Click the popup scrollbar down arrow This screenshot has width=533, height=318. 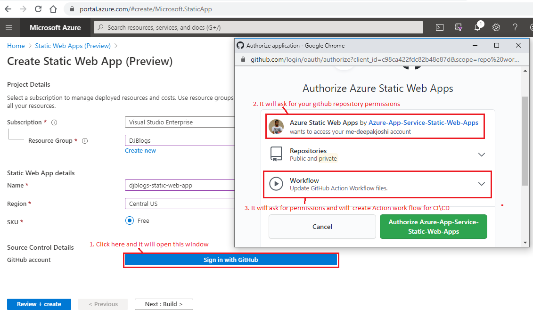[x=525, y=243]
